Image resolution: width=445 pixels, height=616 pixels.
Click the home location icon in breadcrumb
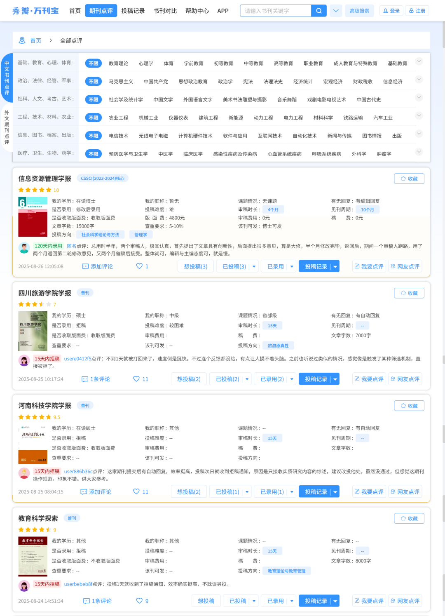(22, 40)
